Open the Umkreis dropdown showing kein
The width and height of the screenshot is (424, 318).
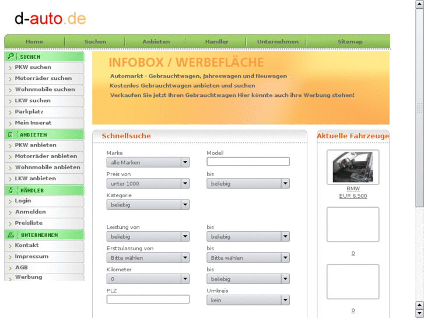point(248,300)
